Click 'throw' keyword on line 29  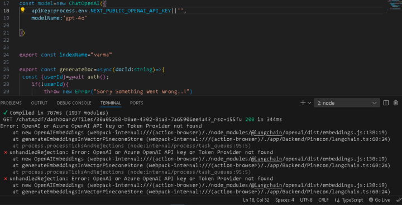(x=51, y=91)
